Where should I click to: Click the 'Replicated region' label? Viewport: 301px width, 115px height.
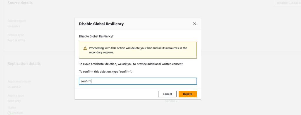pyautogui.click(x=19, y=81)
